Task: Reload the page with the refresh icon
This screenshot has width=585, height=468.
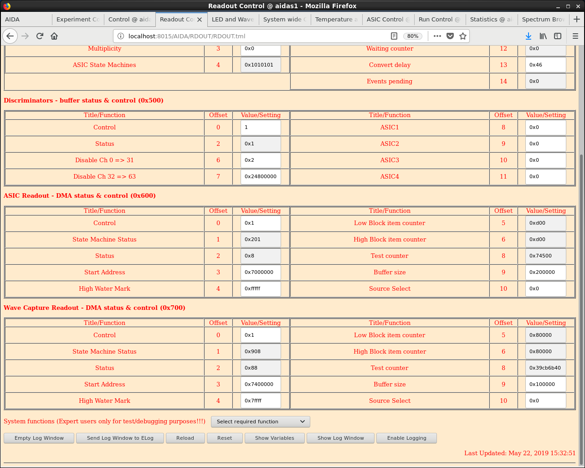Action: coord(40,36)
